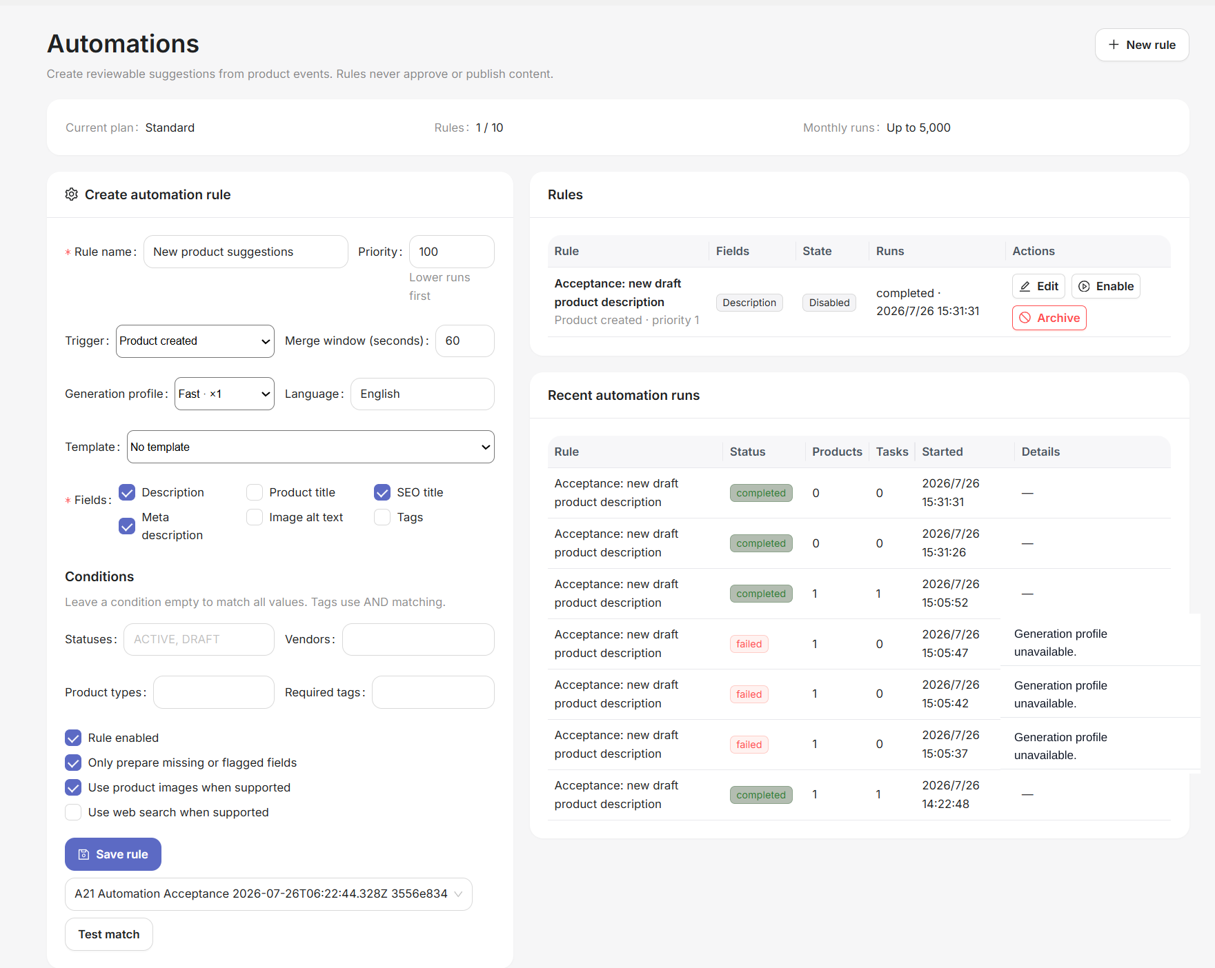Click the Required tags field
This screenshot has width=1215, height=968.
433,692
